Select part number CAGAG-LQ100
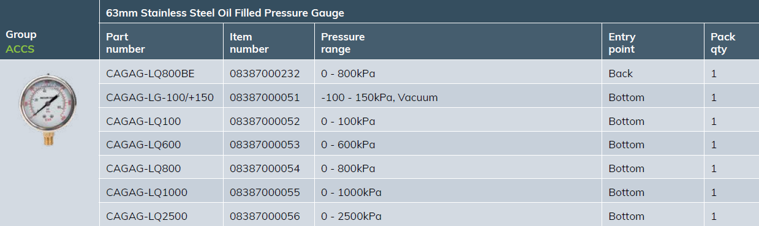Viewport: 759px width, 226px height. click(x=143, y=121)
